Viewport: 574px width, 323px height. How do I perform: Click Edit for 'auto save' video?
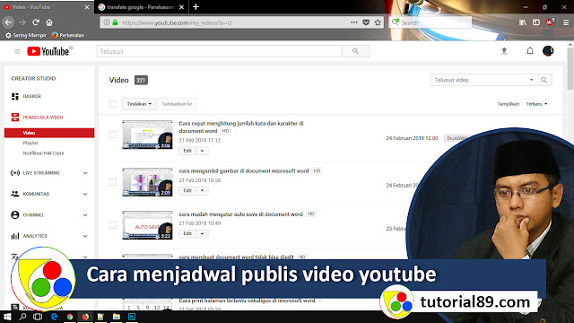187,233
